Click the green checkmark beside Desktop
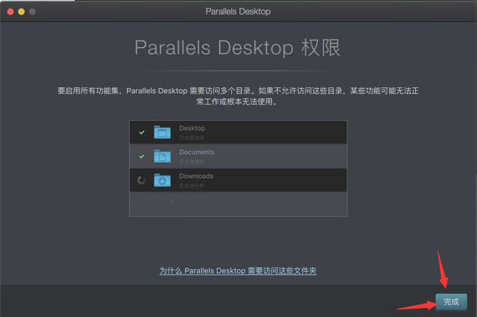Image resolution: width=477 pixels, height=317 pixels. [142, 132]
